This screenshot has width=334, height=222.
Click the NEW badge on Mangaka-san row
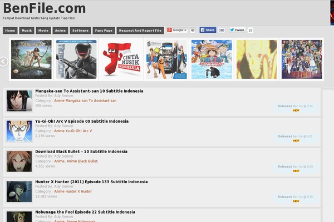coord(296,110)
